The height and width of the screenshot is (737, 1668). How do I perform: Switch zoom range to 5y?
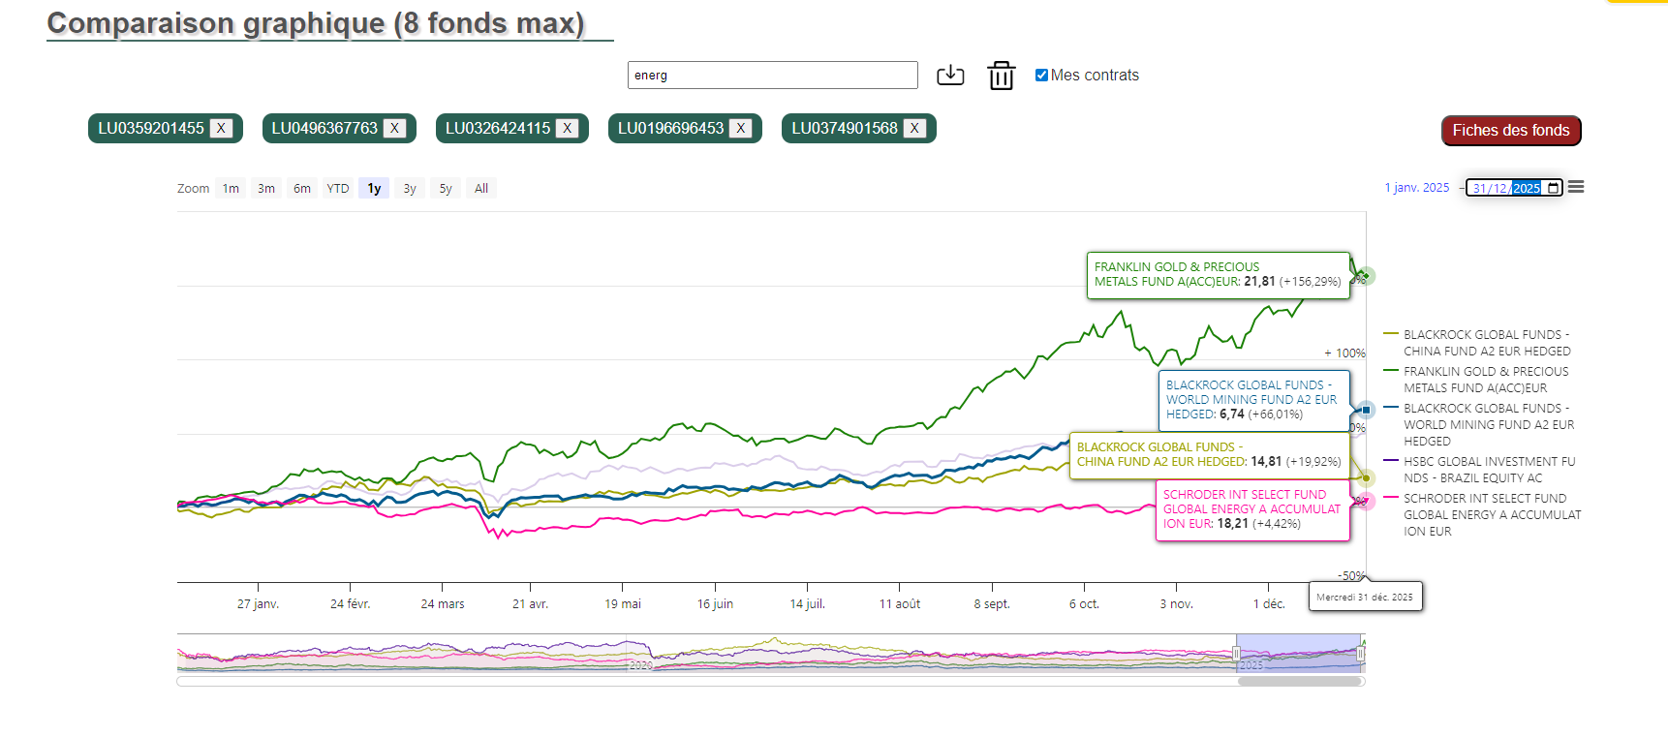(x=446, y=189)
